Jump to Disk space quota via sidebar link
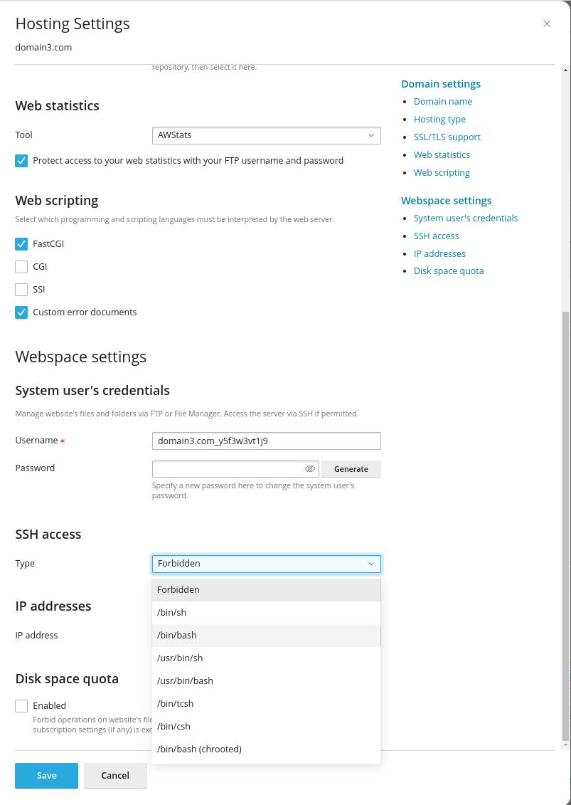The width and height of the screenshot is (571, 805). (449, 270)
